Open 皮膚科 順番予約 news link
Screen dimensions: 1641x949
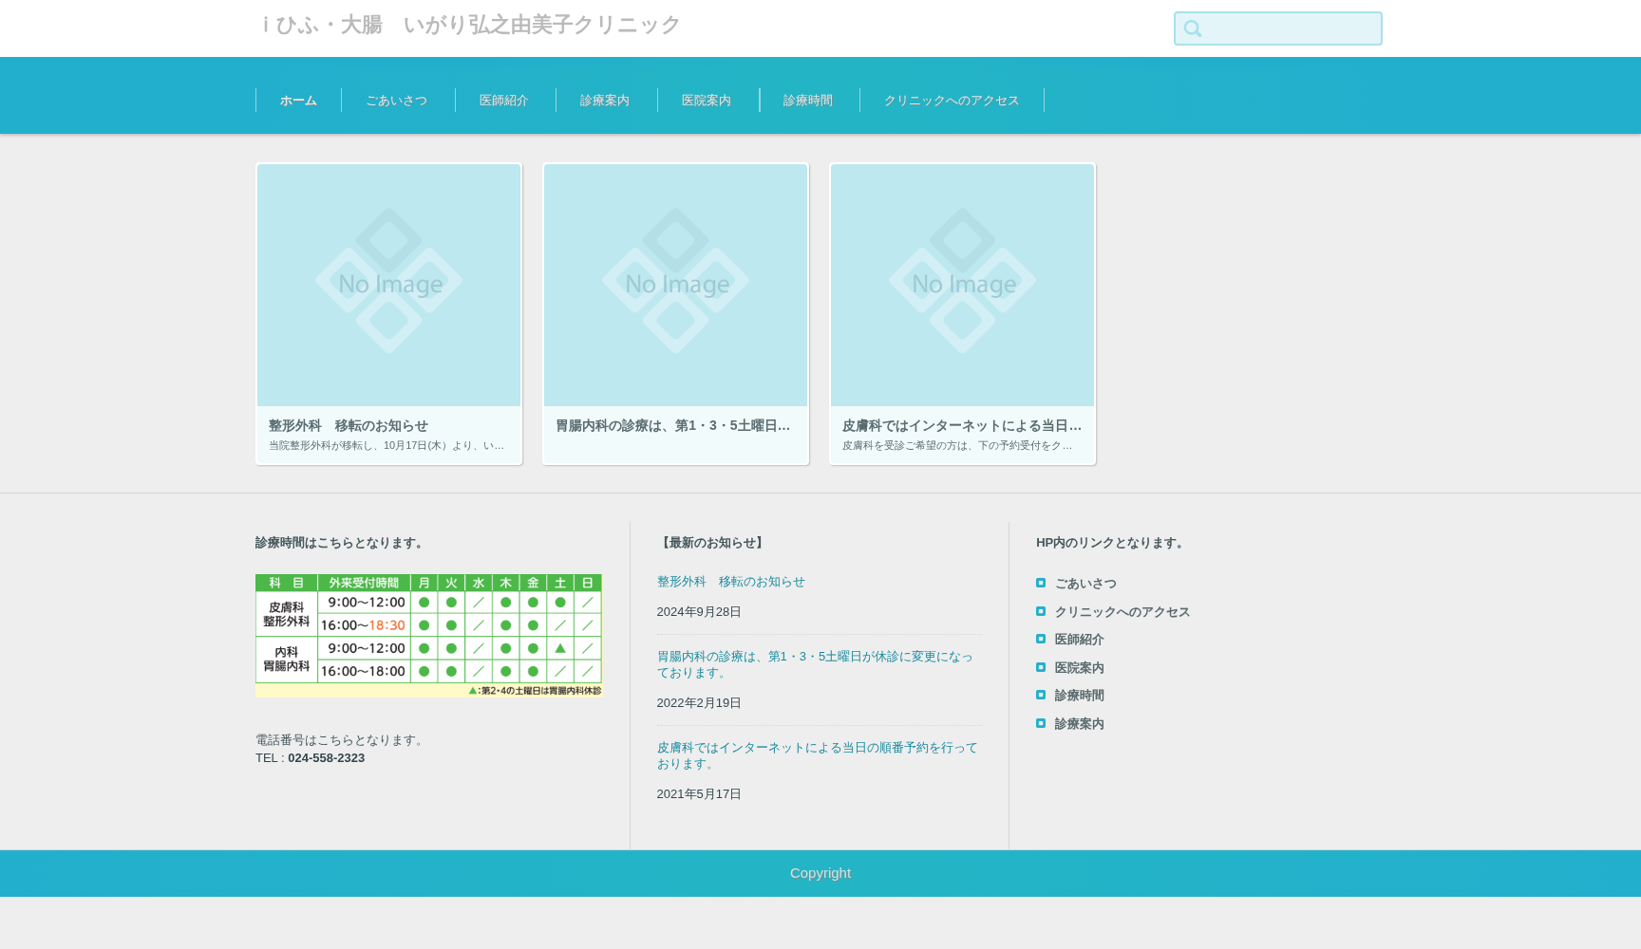(x=816, y=755)
